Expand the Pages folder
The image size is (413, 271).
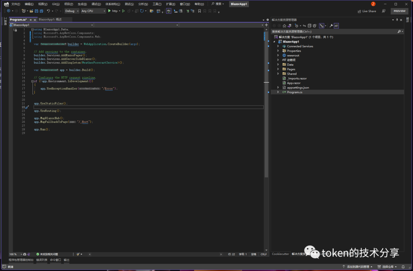click(278, 69)
